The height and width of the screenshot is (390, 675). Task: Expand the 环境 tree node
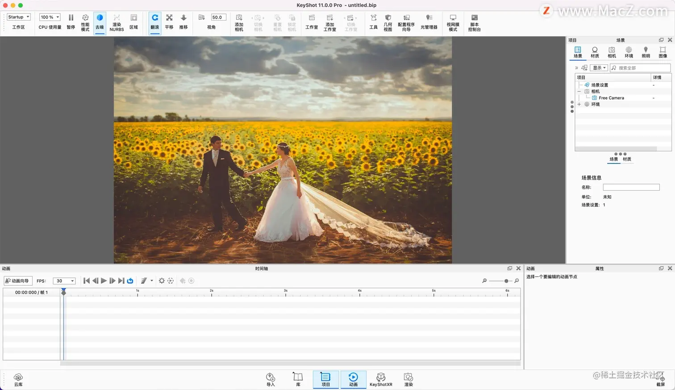click(x=579, y=105)
